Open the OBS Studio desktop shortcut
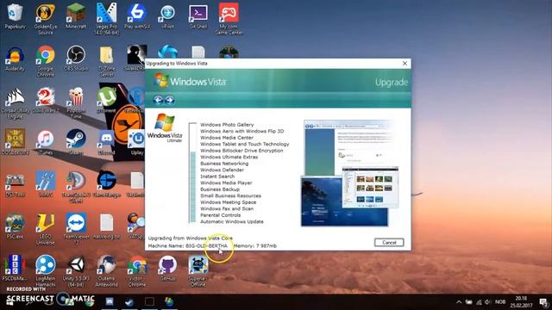 [76, 59]
